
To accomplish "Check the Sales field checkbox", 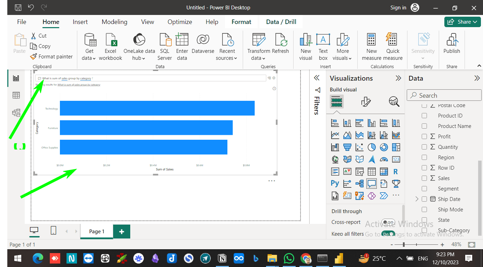I will (x=424, y=178).
